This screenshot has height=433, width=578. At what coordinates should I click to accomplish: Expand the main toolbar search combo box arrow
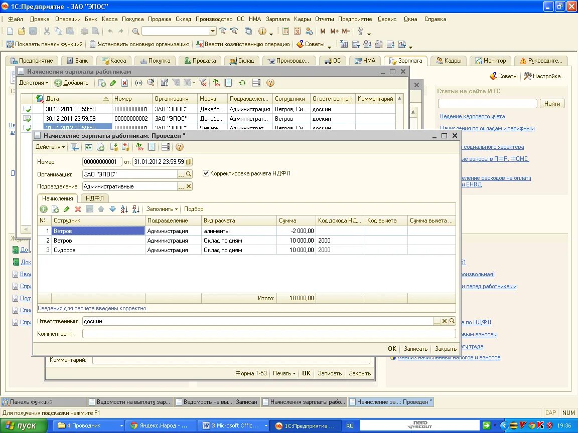[213, 31]
